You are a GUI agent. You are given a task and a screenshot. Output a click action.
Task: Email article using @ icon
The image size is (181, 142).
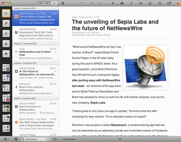click(x=150, y=4)
